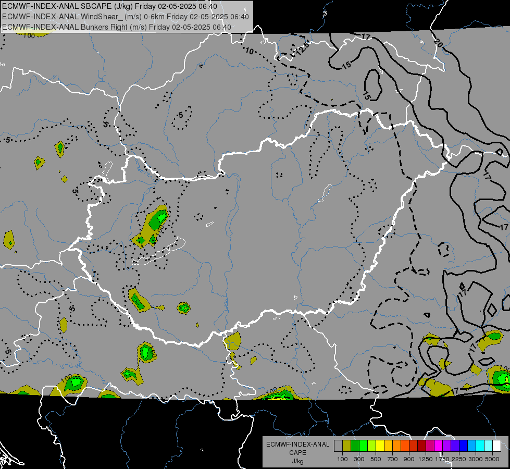Click the J/kg unit label in the legend

(x=297, y=461)
